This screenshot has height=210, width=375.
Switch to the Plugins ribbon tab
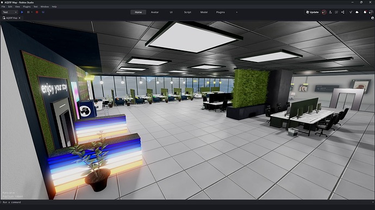click(x=220, y=12)
